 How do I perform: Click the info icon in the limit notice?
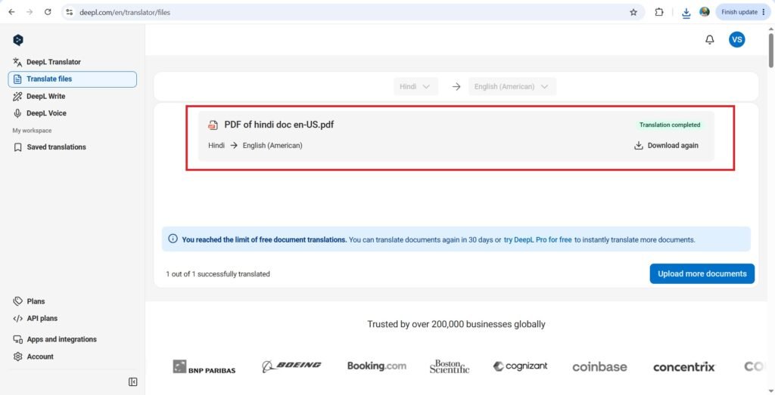173,239
